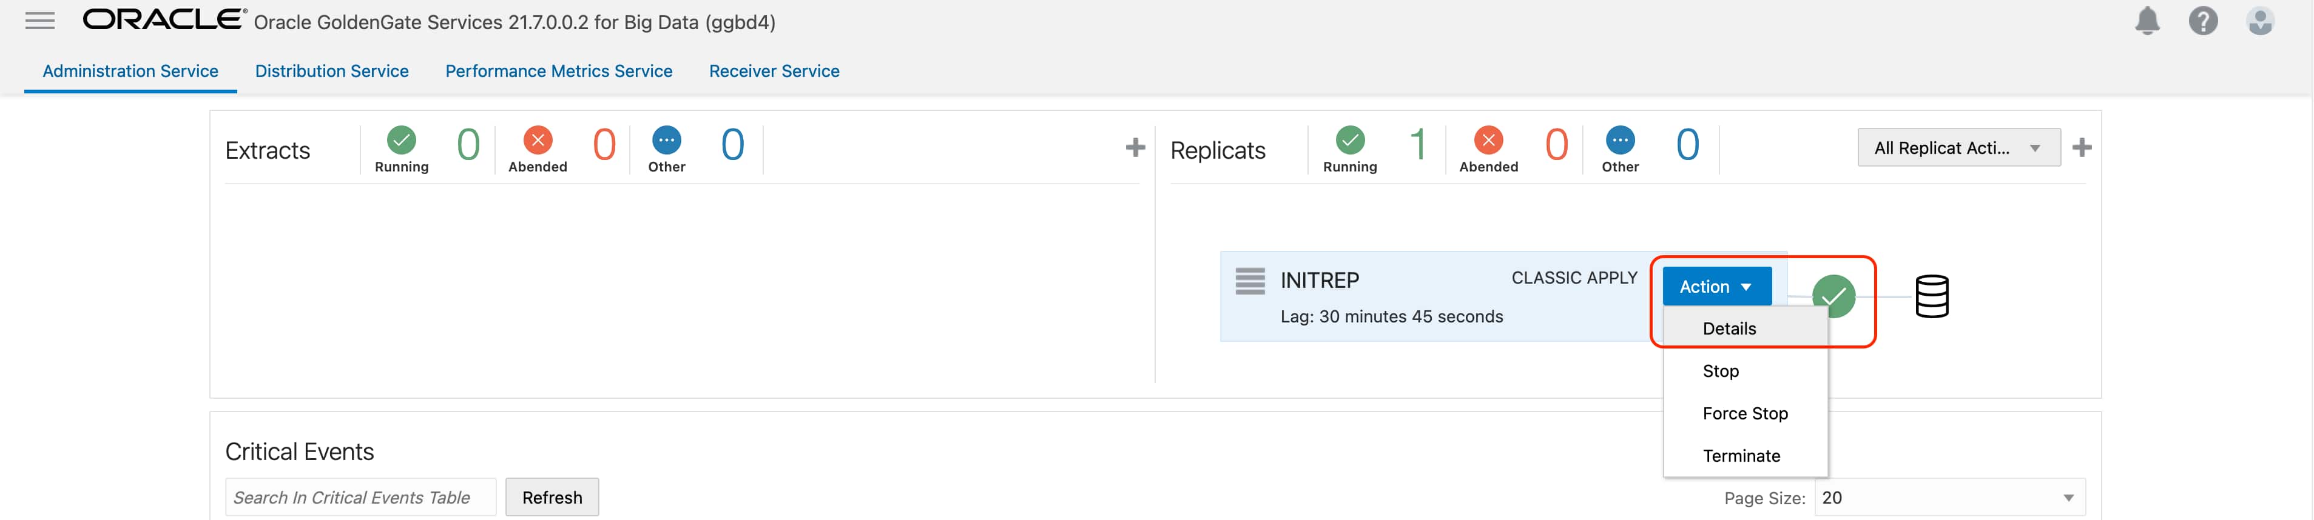This screenshot has width=2314, height=520.
Task: Toggle the INITREP Action dropdown button
Action: [1716, 287]
